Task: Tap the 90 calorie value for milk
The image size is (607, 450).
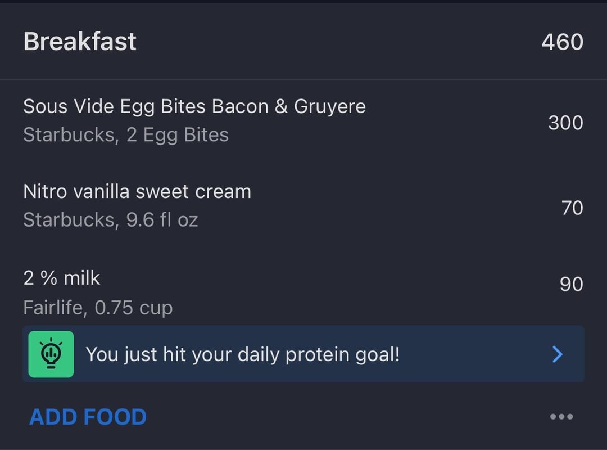Action: (572, 284)
